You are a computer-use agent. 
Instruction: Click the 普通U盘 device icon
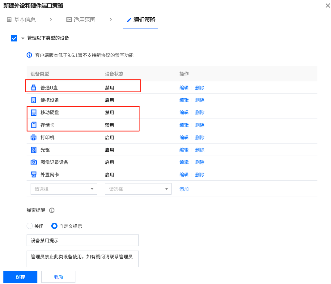pos(34,88)
